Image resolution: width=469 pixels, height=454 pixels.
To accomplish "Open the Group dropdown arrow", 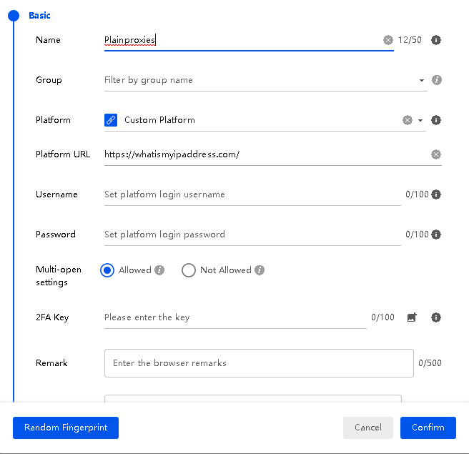I will [421, 80].
